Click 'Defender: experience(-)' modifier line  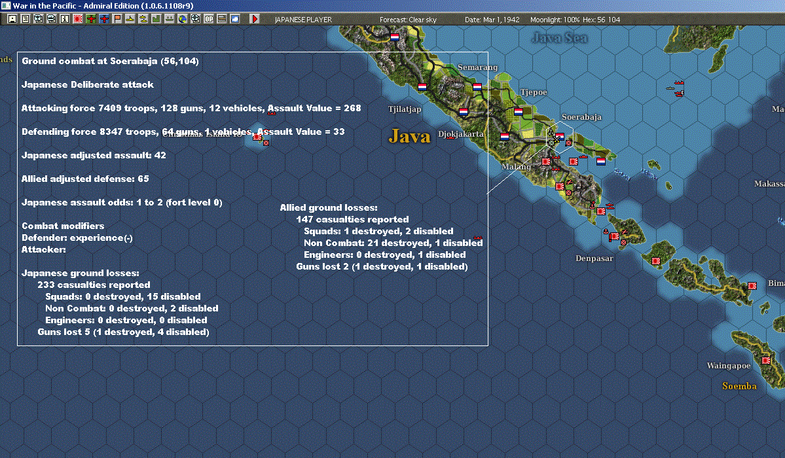[77, 238]
